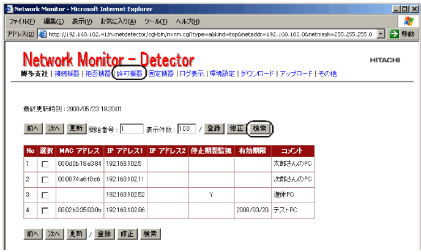Click the bottom 更新 button
The height and width of the screenshot is (252, 421).
(x=76, y=234)
